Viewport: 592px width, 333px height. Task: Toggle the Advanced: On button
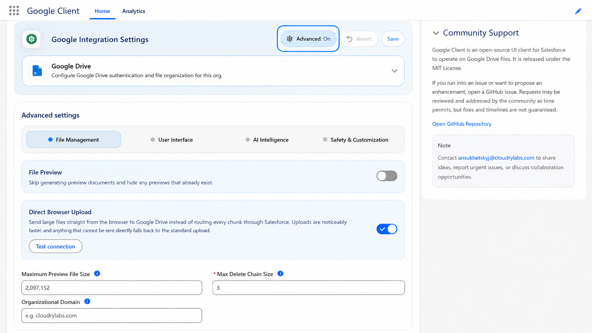click(308, 39)
